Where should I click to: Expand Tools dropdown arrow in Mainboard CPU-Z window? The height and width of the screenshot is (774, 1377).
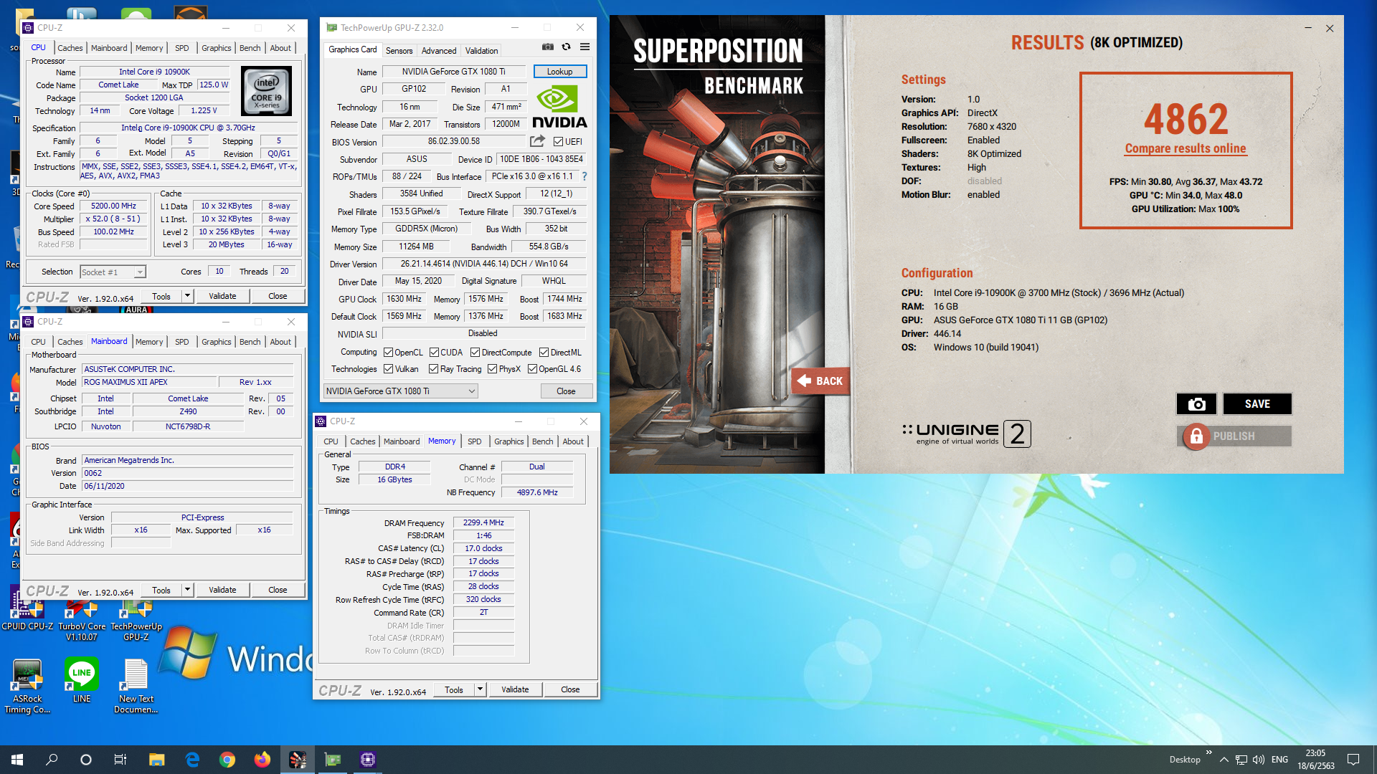pyautogui.click(x=187, y=590)
